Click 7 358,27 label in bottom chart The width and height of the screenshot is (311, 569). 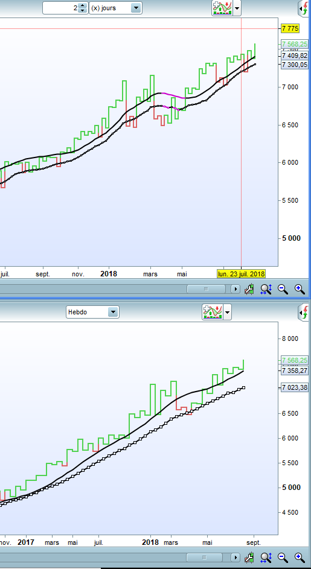click(294, 370)
